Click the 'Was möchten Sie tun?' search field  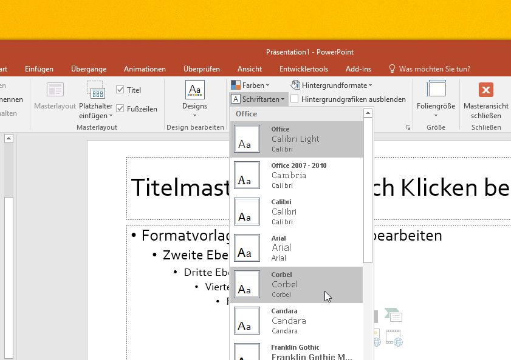[x=434, y=69]
